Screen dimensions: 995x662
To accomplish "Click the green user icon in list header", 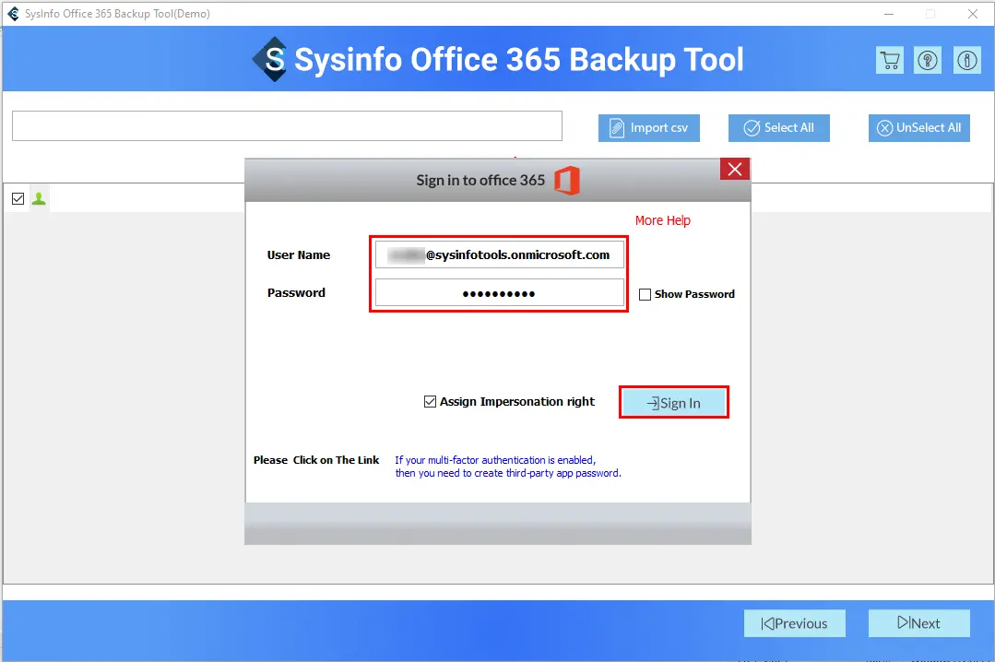I will [39, 198].
